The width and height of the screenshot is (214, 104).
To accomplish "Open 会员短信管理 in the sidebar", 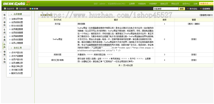I will tap(17, 33).
